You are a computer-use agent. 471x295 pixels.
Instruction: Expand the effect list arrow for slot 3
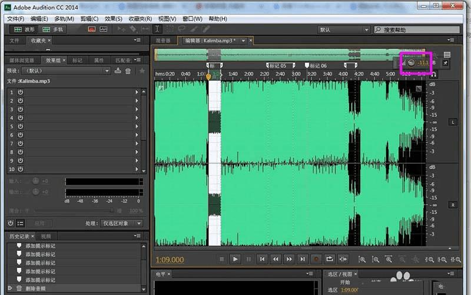[137, 110]
